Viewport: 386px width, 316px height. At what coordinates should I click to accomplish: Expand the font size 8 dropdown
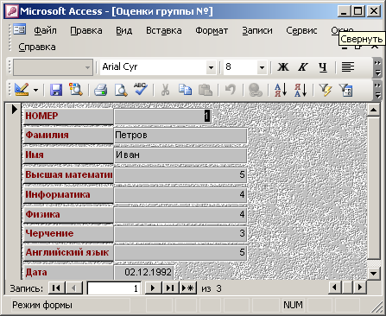tap(262, 67)
